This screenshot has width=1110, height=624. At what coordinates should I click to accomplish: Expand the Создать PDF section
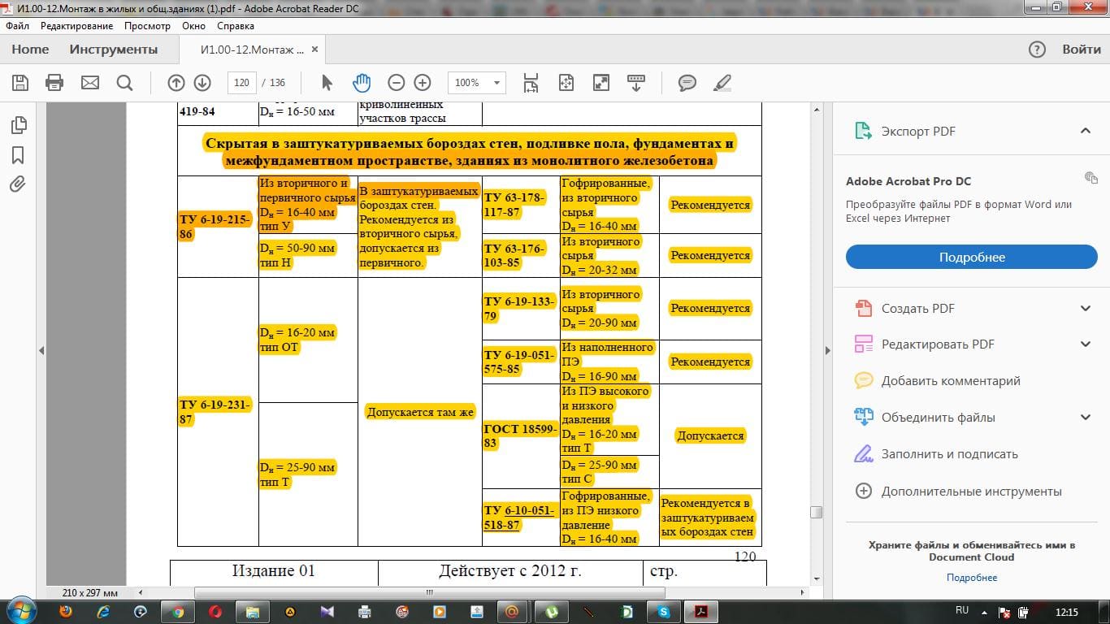pos(1085,308)
